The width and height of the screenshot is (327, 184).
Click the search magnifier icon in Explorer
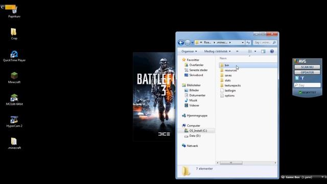point(274,42)
